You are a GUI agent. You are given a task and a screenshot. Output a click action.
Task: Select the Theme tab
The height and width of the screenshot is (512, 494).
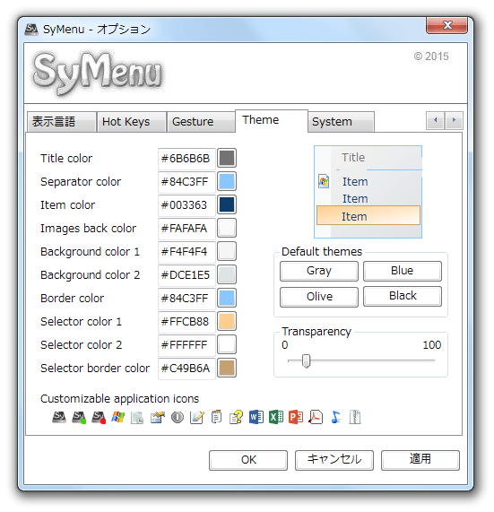click(272, 120)
